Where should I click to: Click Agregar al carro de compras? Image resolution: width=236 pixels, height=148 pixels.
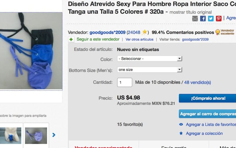tap(208, 114)
